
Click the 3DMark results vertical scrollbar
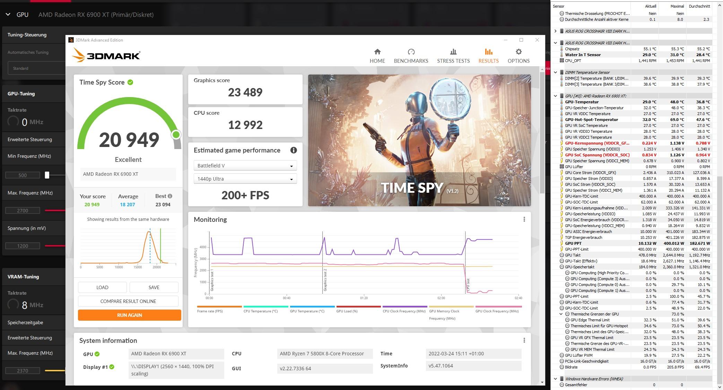(542, 133)
